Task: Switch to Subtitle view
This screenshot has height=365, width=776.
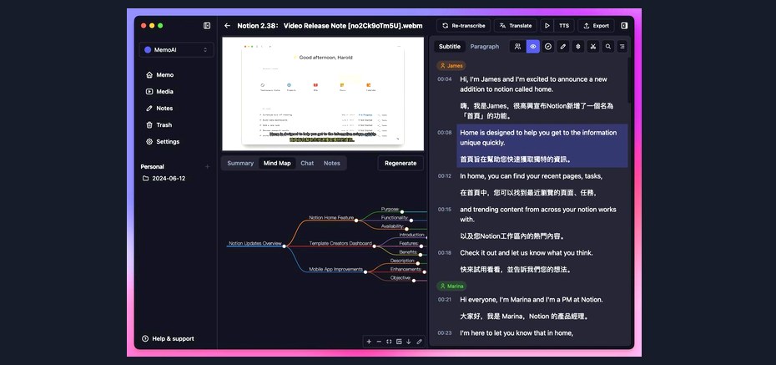Action: (450, 47)
